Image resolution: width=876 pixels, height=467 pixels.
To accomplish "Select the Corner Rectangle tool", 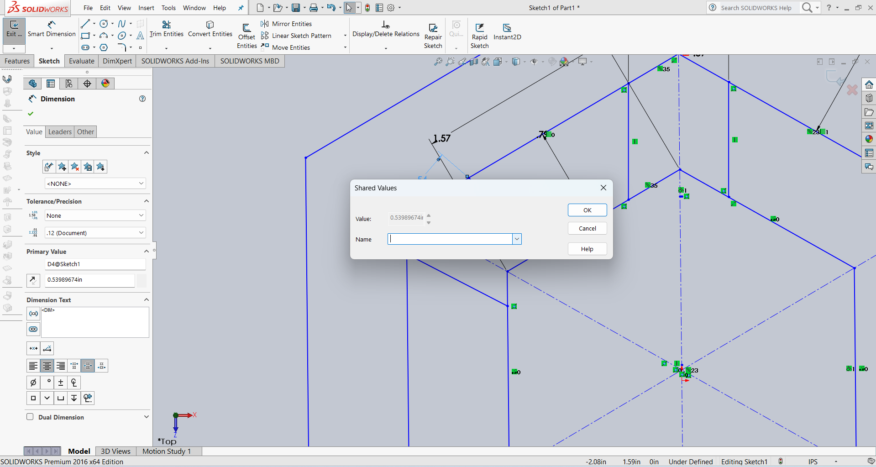I will pyautogui.click(x=85, y=36).
